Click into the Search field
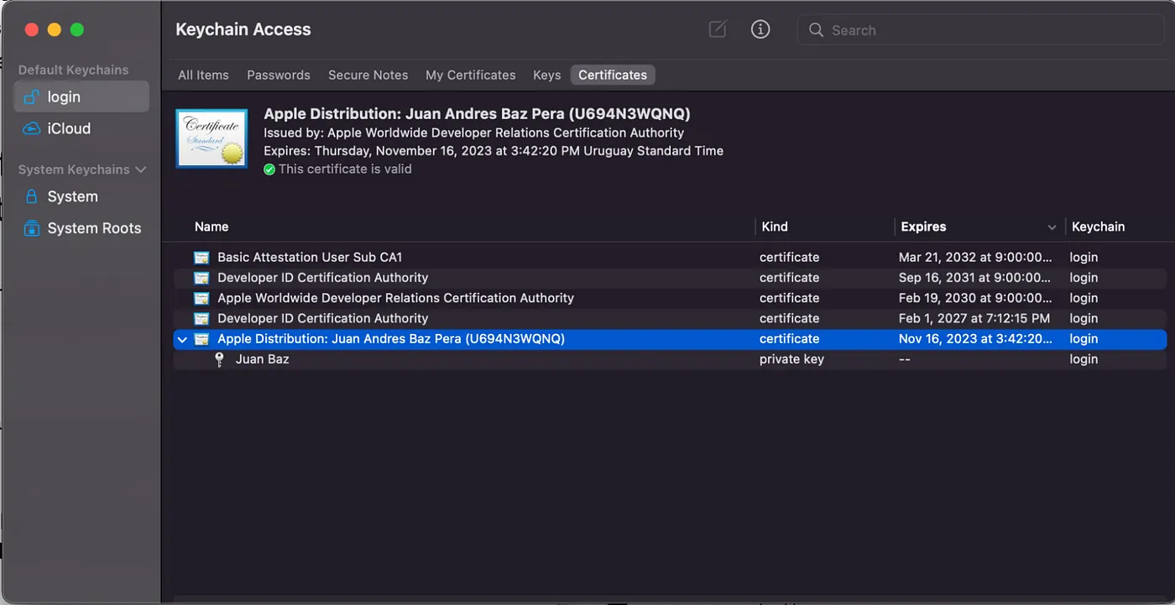 tap(980, 30)
